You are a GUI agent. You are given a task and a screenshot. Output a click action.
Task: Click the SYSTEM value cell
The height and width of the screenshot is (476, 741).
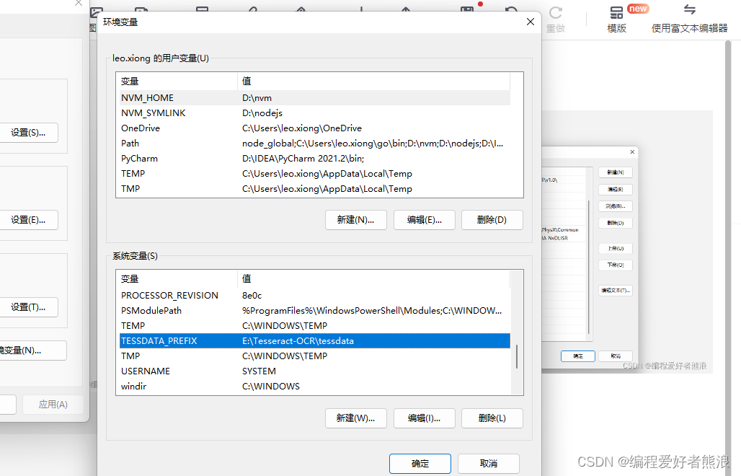pos(259,371)
